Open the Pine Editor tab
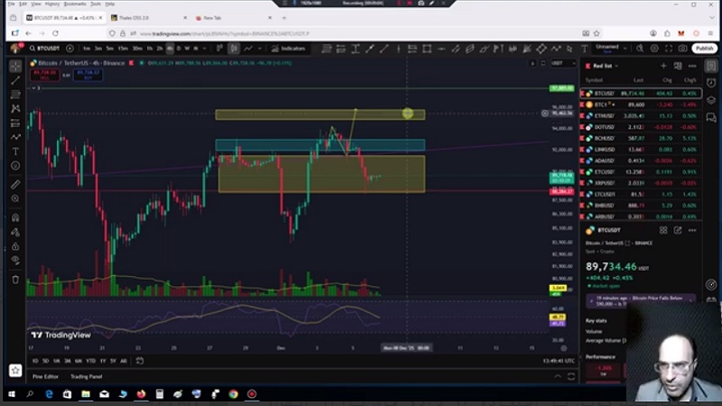 [x=45, y=376]
